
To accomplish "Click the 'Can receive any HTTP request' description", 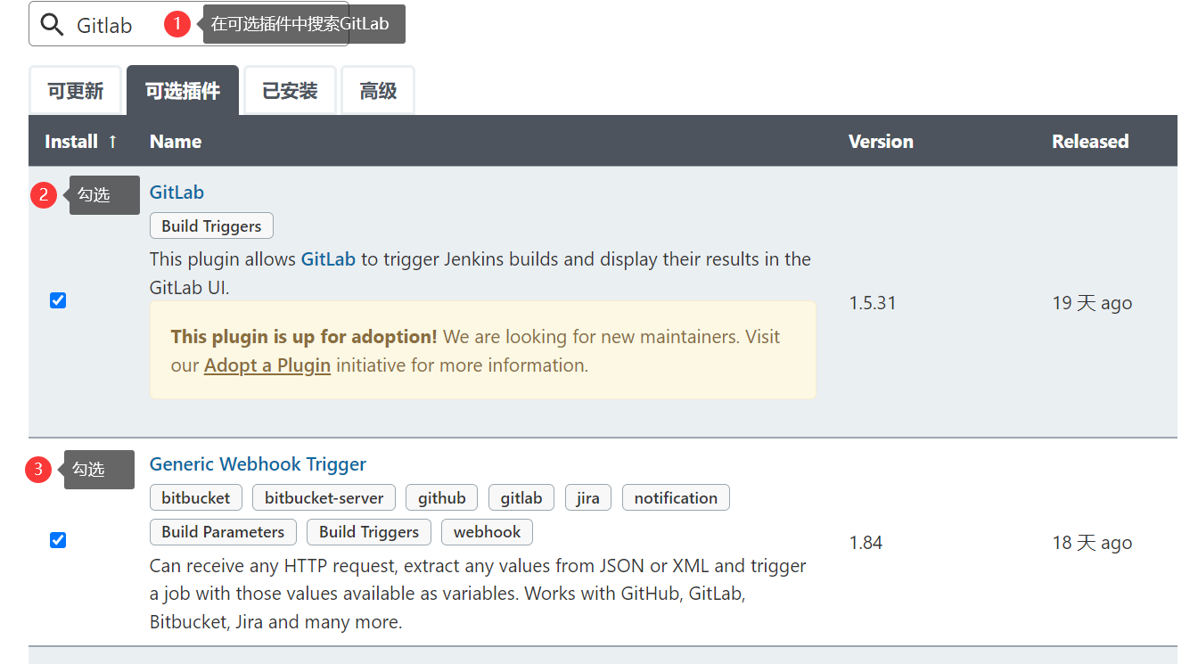I will click(x=478, y=594).
